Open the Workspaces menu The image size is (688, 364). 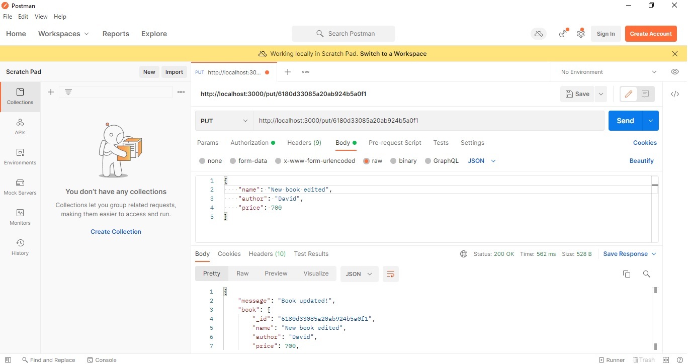[63, 34]
